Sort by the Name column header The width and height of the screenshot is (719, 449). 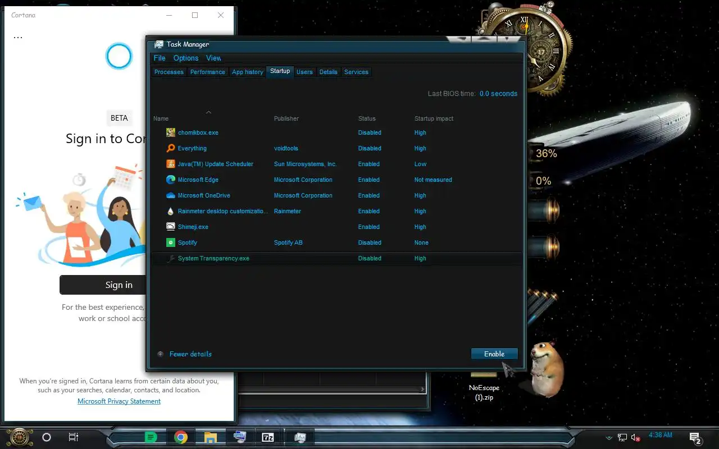[x=161, y=118]
